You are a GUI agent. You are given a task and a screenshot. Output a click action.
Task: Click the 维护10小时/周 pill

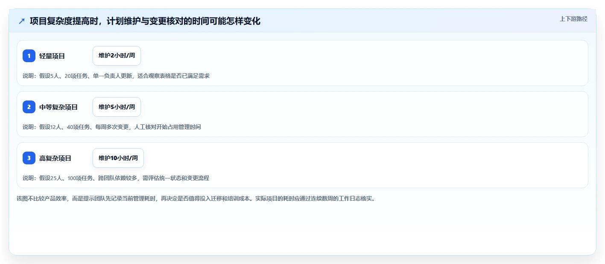coord(118,158)
